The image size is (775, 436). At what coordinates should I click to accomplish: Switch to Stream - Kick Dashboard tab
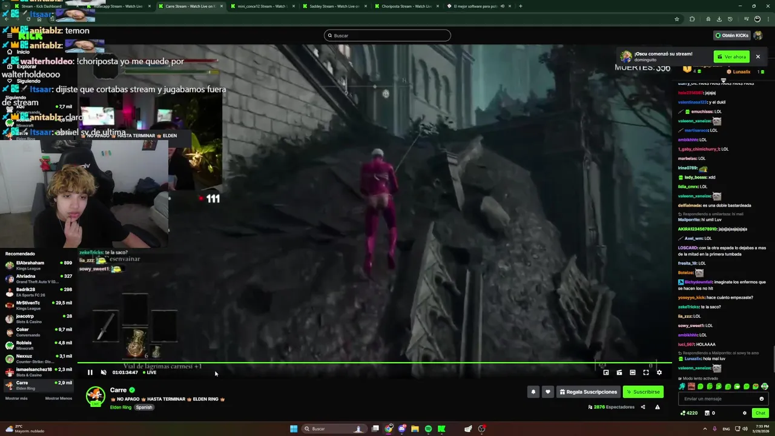[42, 6]
